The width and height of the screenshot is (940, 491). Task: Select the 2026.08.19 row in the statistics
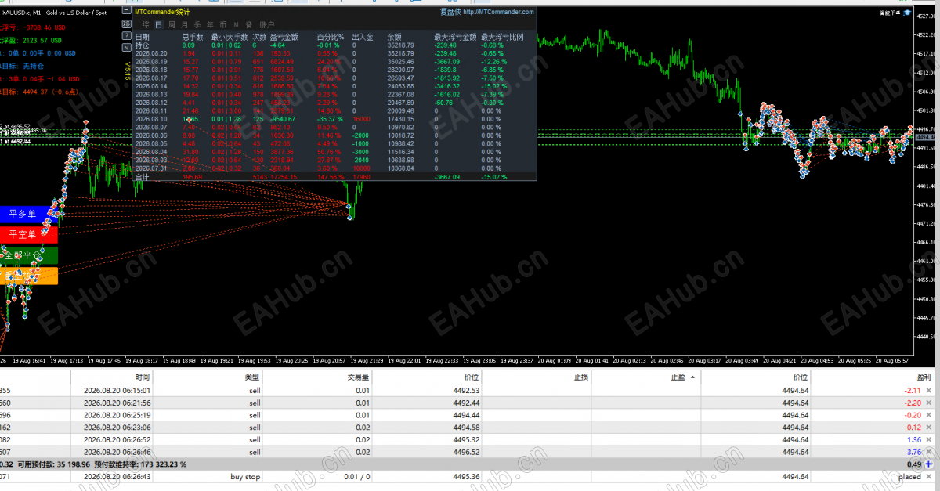pos(335,61)
